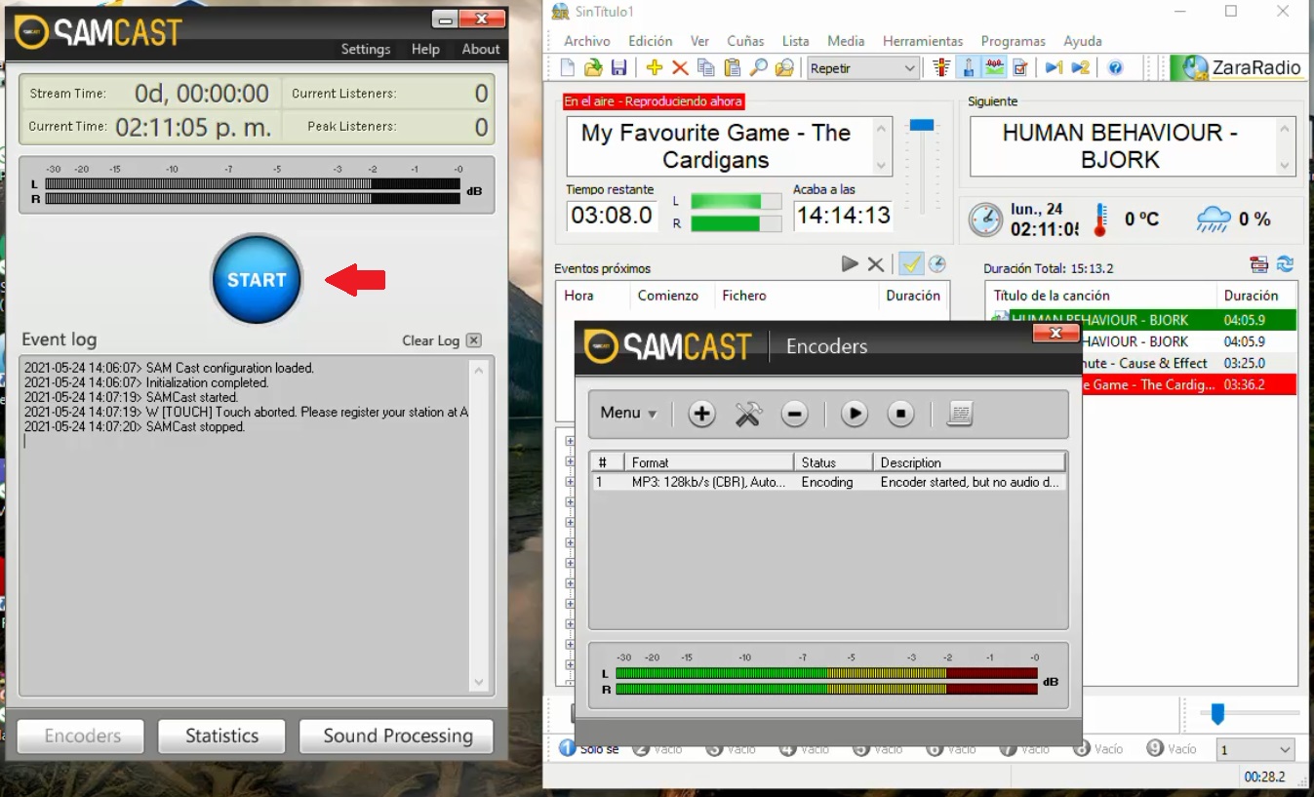Screen dimensions: 1314x797
Task: Remove encoder using the minus icon
Action: click(795, 414)
